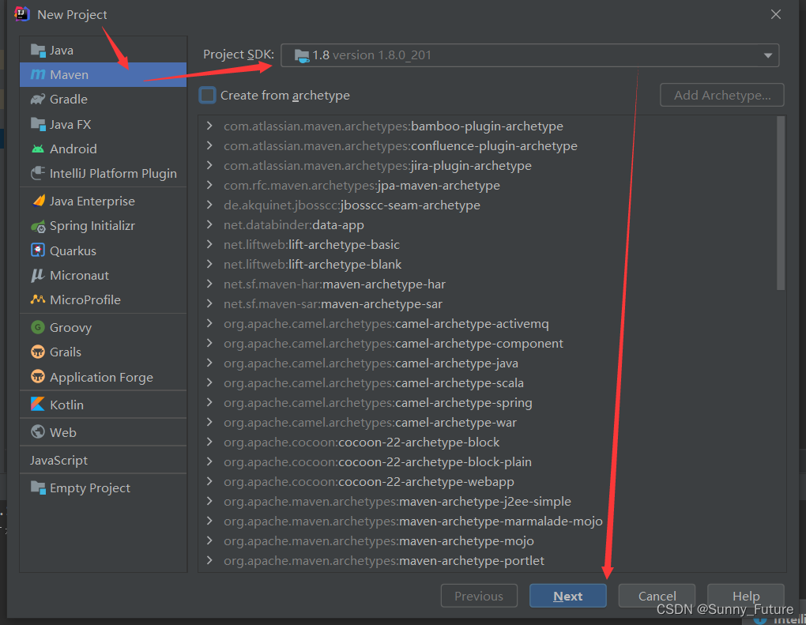Click the Previous button

pyautogui.click(x=479, y=597)
